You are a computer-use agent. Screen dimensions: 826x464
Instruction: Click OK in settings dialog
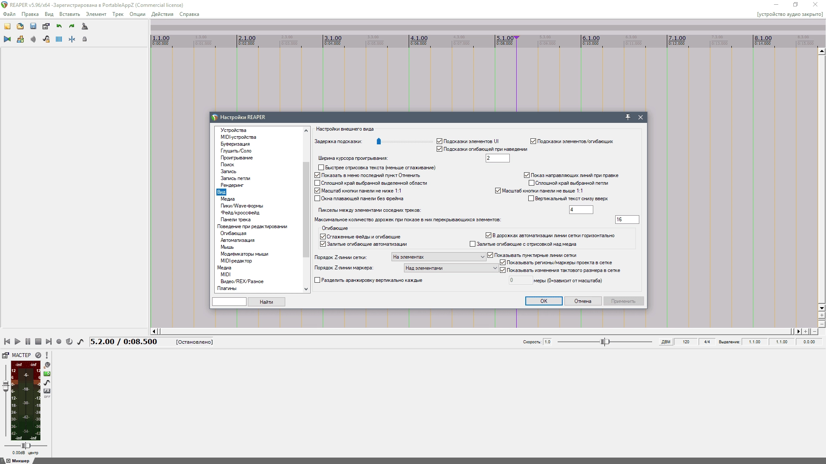coord(544,301)
